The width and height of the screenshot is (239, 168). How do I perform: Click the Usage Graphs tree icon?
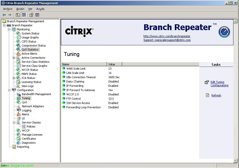(x=19, y=37)
